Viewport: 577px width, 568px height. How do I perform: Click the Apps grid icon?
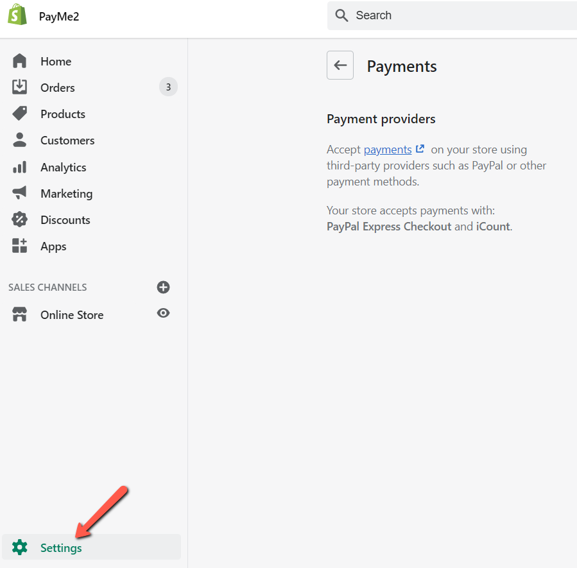[20, 246]
